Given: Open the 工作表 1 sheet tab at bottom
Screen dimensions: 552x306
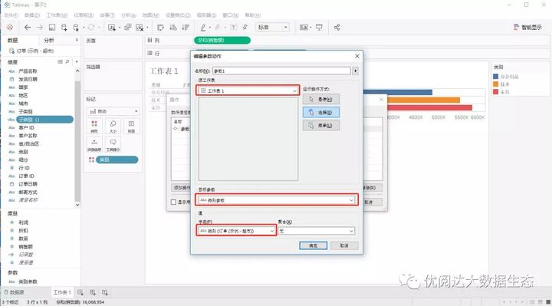Looking at the screenshot, I should click(x=62, y=292).
